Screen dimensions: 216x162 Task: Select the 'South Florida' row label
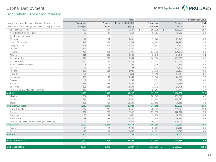point(17,61)
